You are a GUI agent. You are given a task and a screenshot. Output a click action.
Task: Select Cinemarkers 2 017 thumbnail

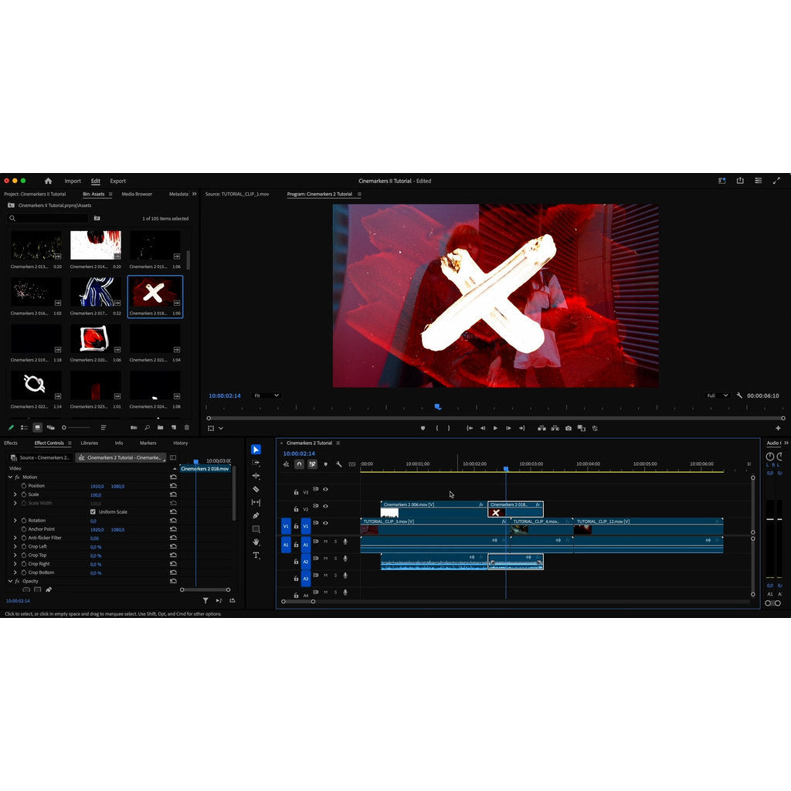coord(96,292)
